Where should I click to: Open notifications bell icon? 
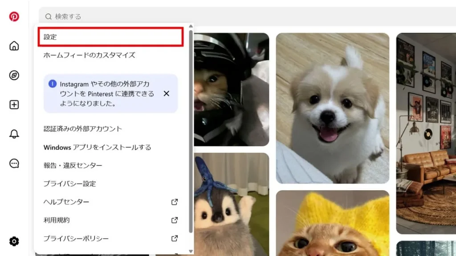[14, 134]
